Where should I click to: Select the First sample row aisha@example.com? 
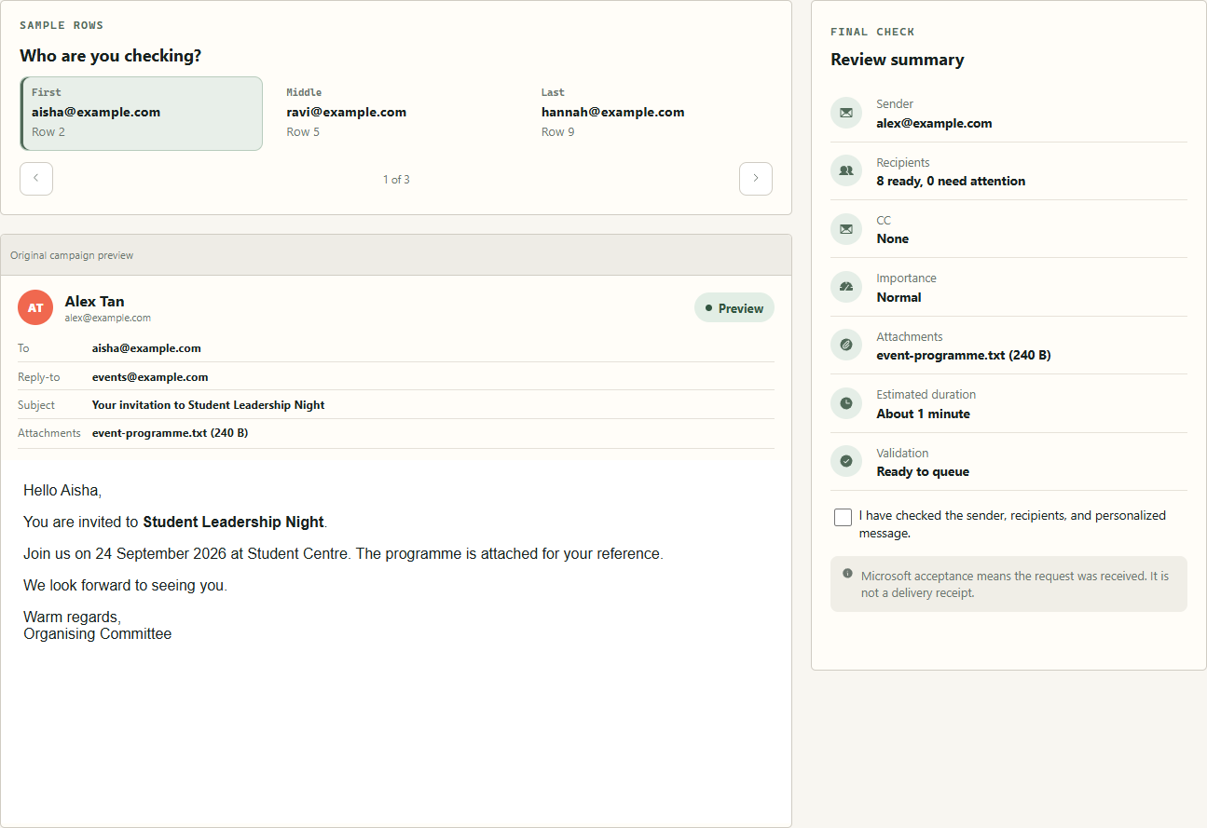pyautogui.click(x=142, y=114)
